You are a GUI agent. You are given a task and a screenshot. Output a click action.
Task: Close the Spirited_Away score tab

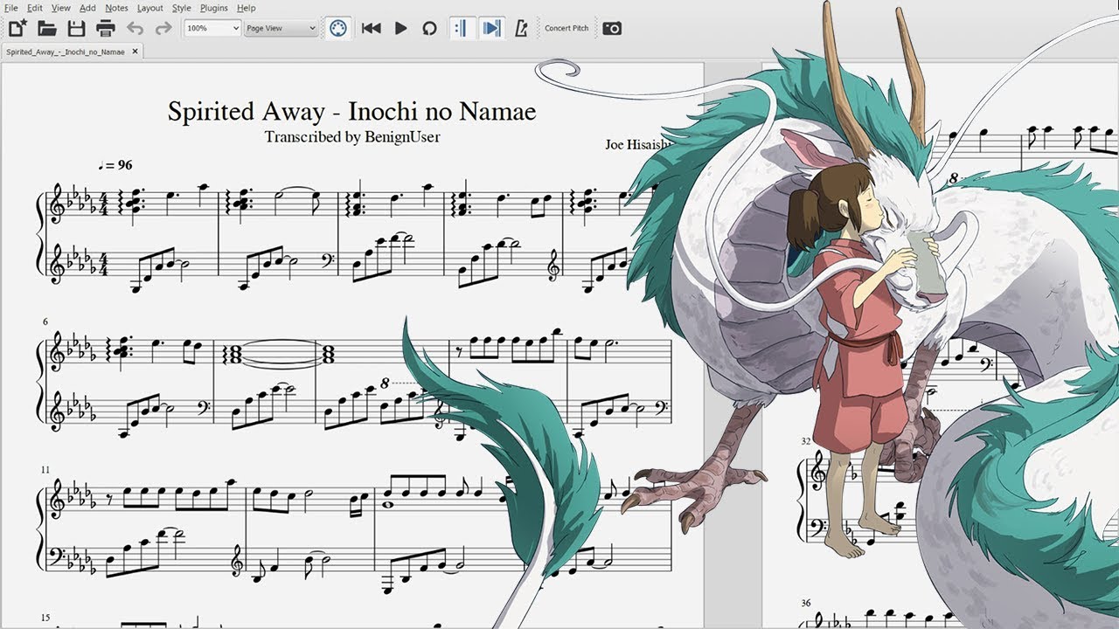pyautogui.click(x=135, y=52)
